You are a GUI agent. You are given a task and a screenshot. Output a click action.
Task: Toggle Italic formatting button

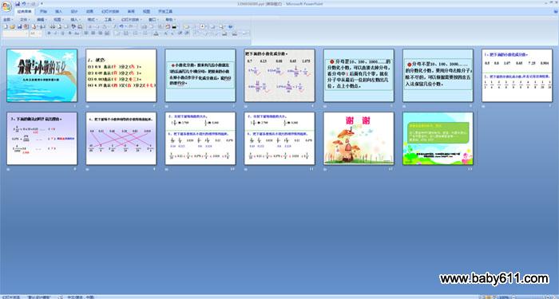tap(56, 33)
